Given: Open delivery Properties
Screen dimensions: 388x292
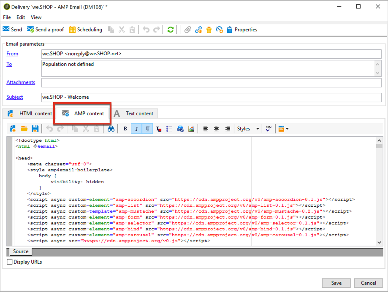Looking at the screenshot, I should point(242,30).
